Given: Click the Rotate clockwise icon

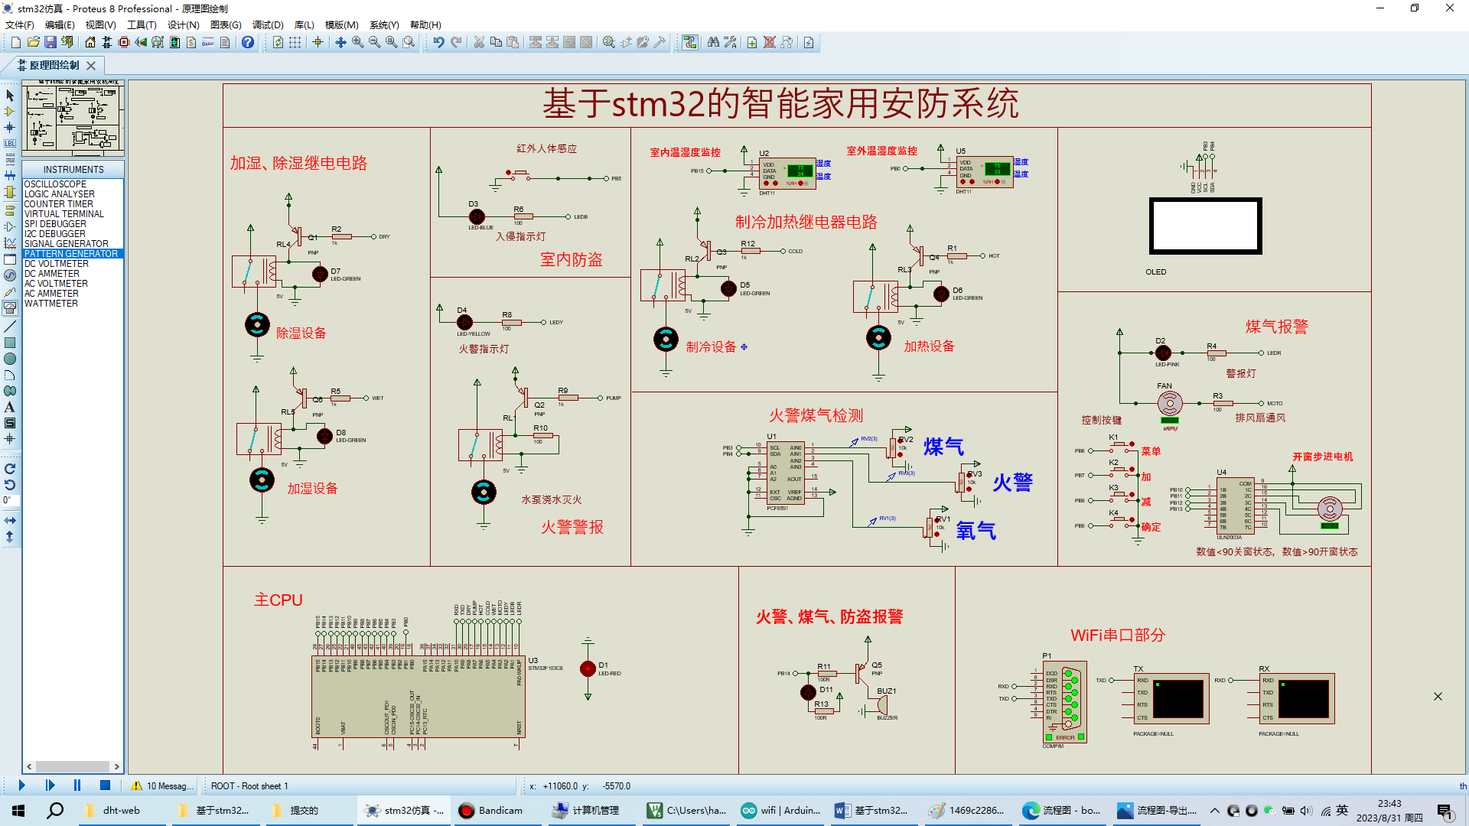Looking at the screenshot, I should click(x=10, y=469).
